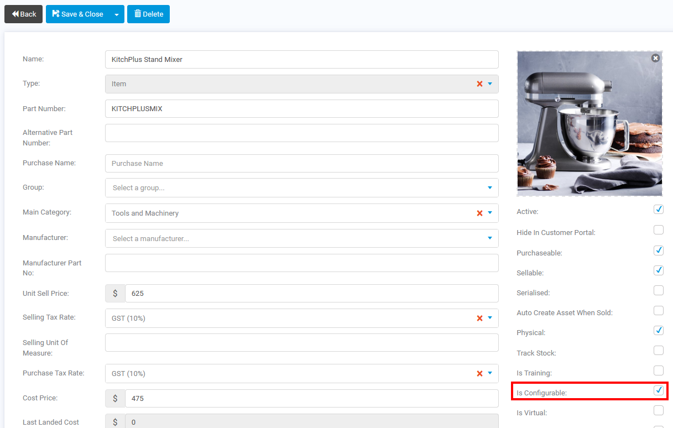Screen dimensions: 673x428
Task: Uncheck the Active checkbox
Action: 659,210
